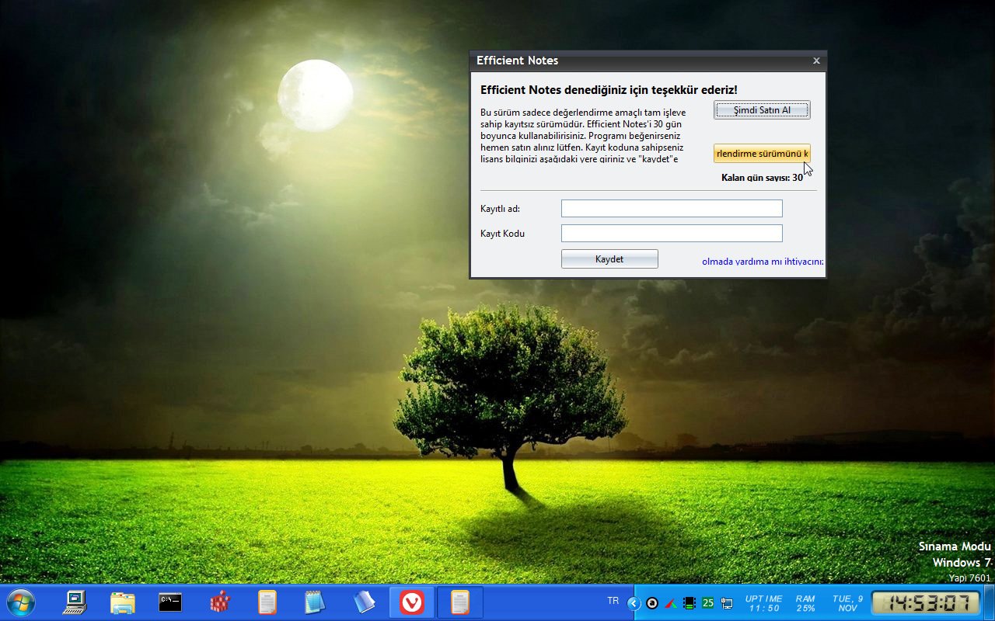Click the TR language indicator
The image size is (995, 621).
tap(613, 601)
